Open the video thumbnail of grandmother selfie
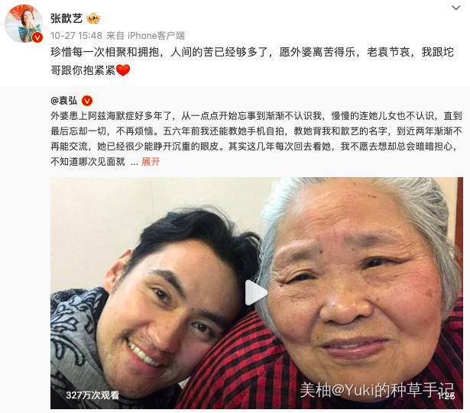Screen dimensions: 470x413 pyautogui.click(x=257, y=293)
